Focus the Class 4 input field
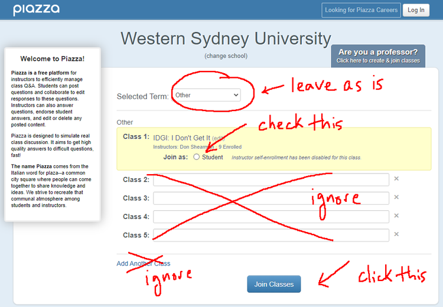Image resolution: width=443 pixels, height=307 pixels. pyautogui.click(x=271, y=217)
